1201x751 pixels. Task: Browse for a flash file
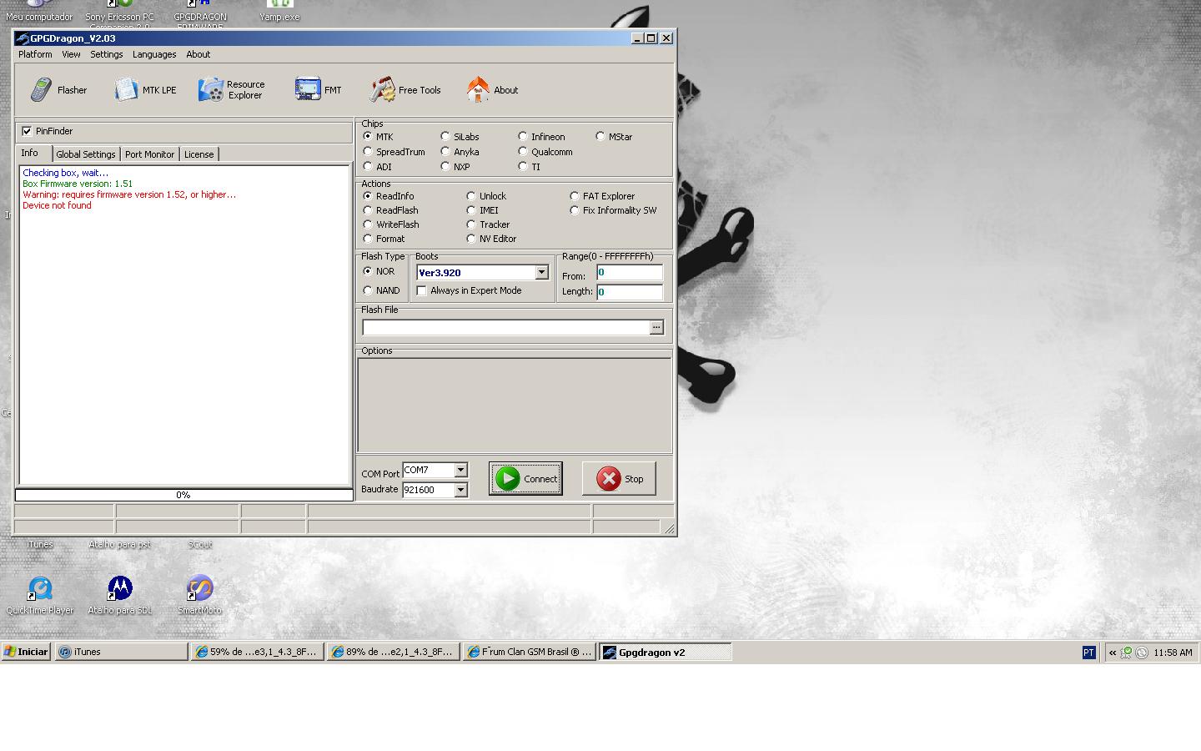[656, 327]
